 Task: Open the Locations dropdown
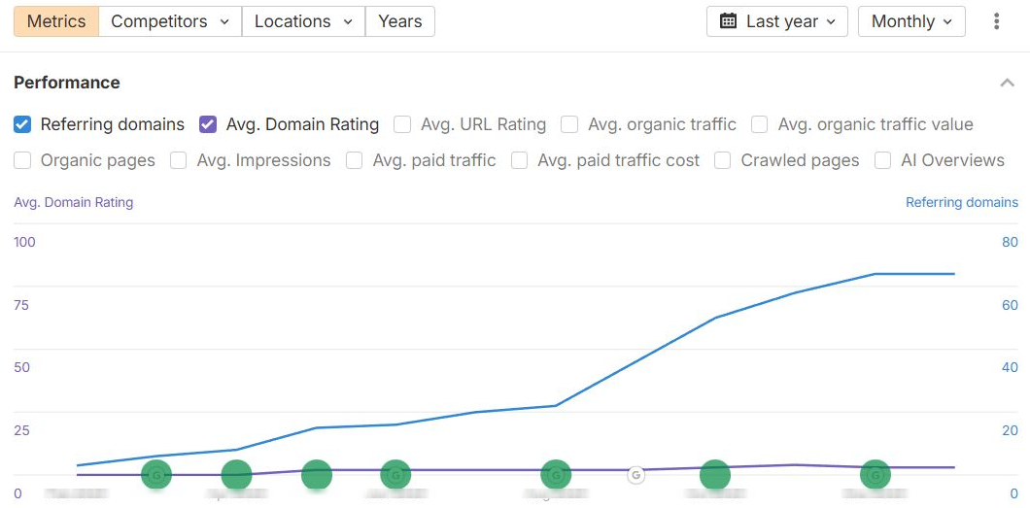(x=303, y=21)
